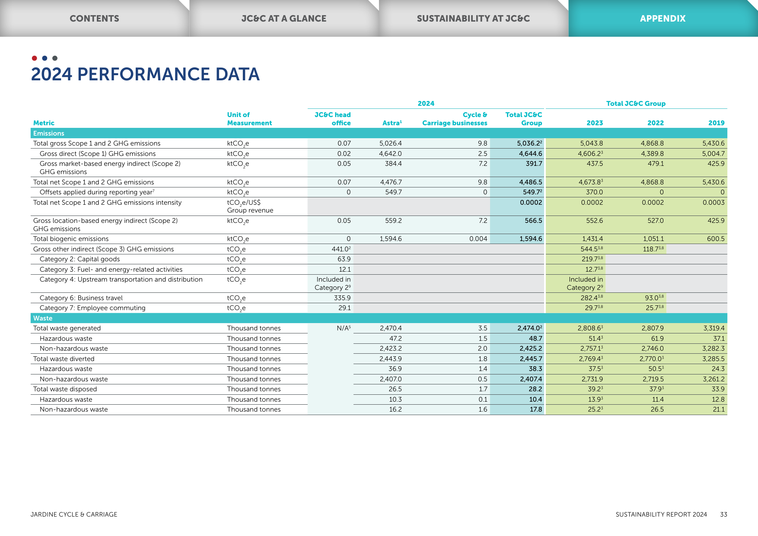Click the tCO2e/US$ Group revenue unit

pos(250,206)
